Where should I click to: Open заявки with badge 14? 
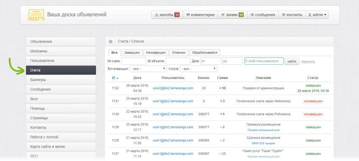232,15
